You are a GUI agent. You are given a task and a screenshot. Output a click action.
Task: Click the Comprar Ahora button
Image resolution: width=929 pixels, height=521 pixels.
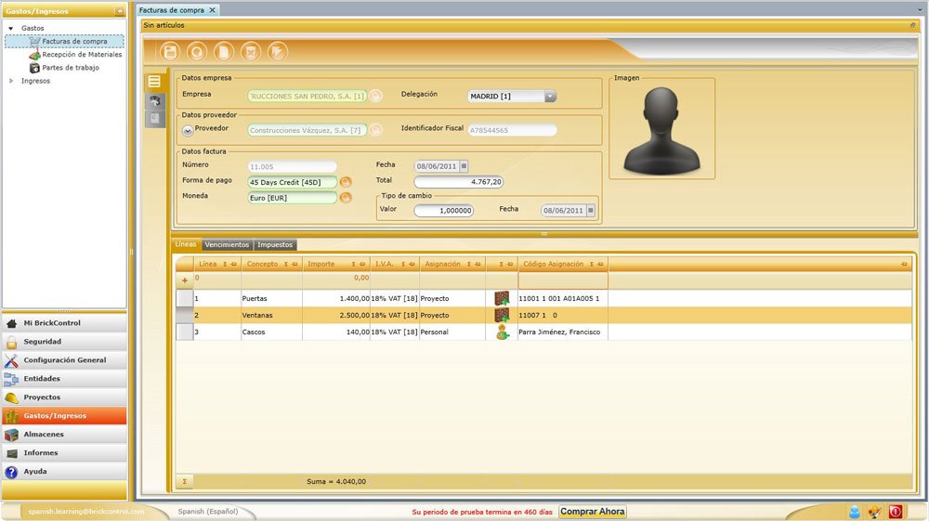tap(593, 512)
